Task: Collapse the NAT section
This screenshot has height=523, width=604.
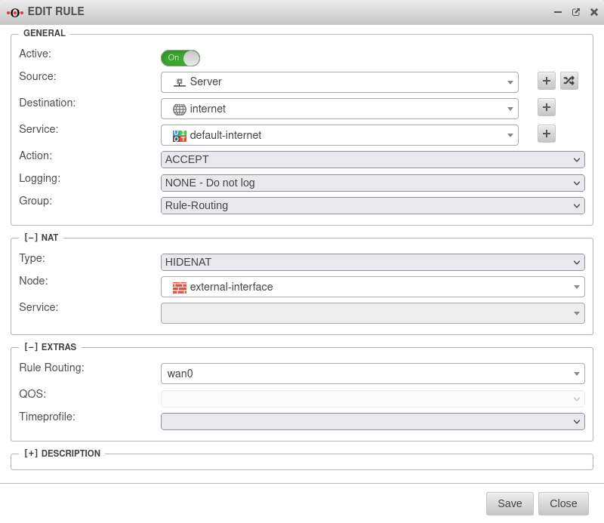Action: pyautogui.click(x=31, y=238)
